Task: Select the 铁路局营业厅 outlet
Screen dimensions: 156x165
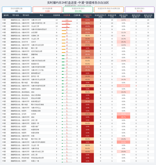Action: point(36,102)
